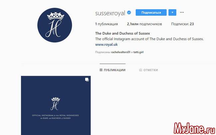Click the blue verified badge checkmark

[x=129, y=13]
